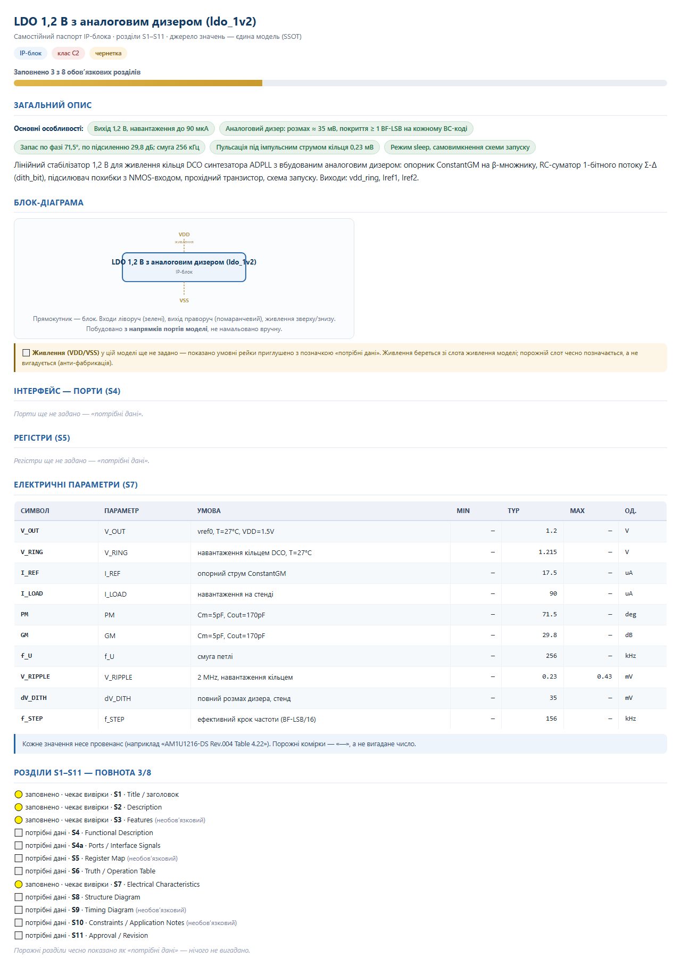Viewport: 681px width, 974px height.
Task: Click the yellow status circle for S2 Description
Action: click(x=19, y=807)
